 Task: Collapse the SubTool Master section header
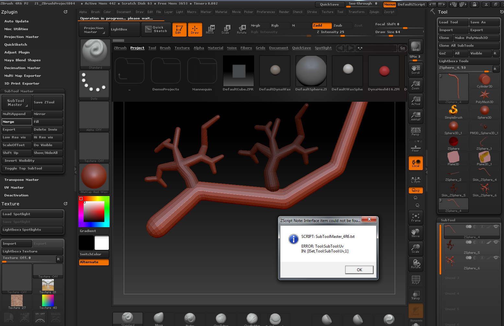tap(19, 91)
